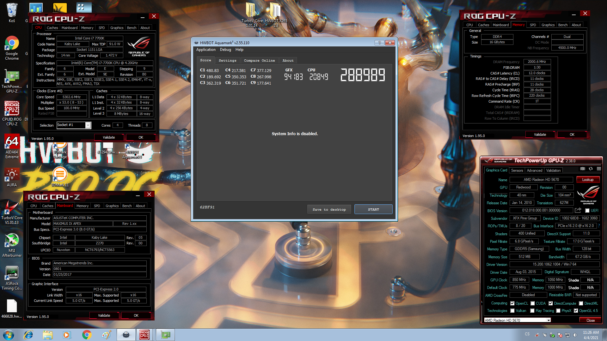Switch to the Settings tab in Aquamark
This screenshot has height=341, width=607.
(x=228, y=60)
